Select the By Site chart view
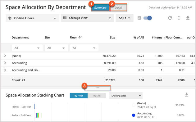The image size is (196, 122). tap(97, 96)
